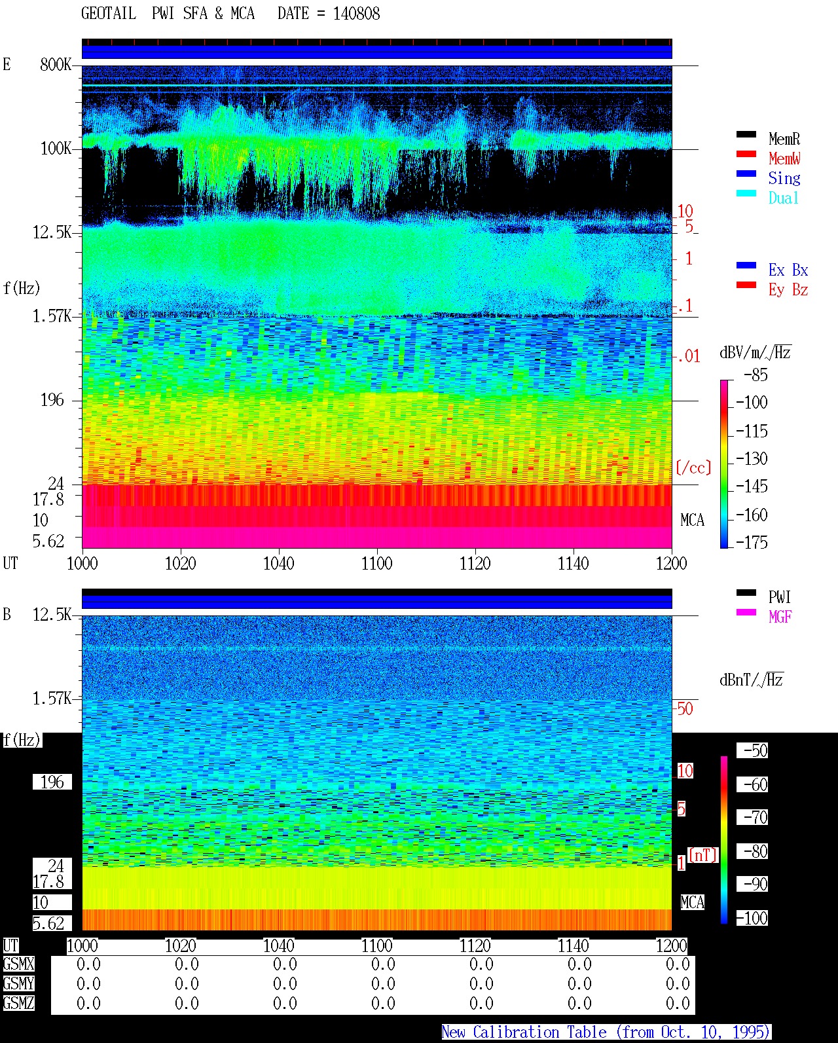Click the '1020' tick on B panel time axis

point(181,945)
